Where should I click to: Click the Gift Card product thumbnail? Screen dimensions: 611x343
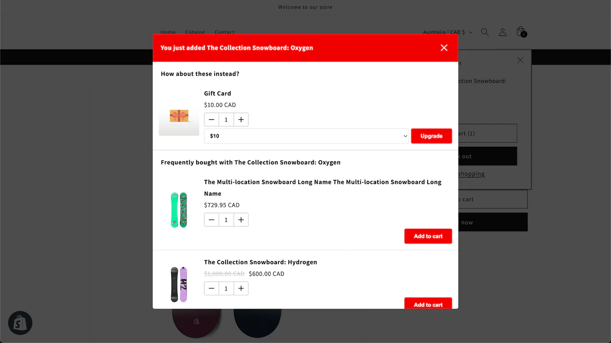pos(179,116)
